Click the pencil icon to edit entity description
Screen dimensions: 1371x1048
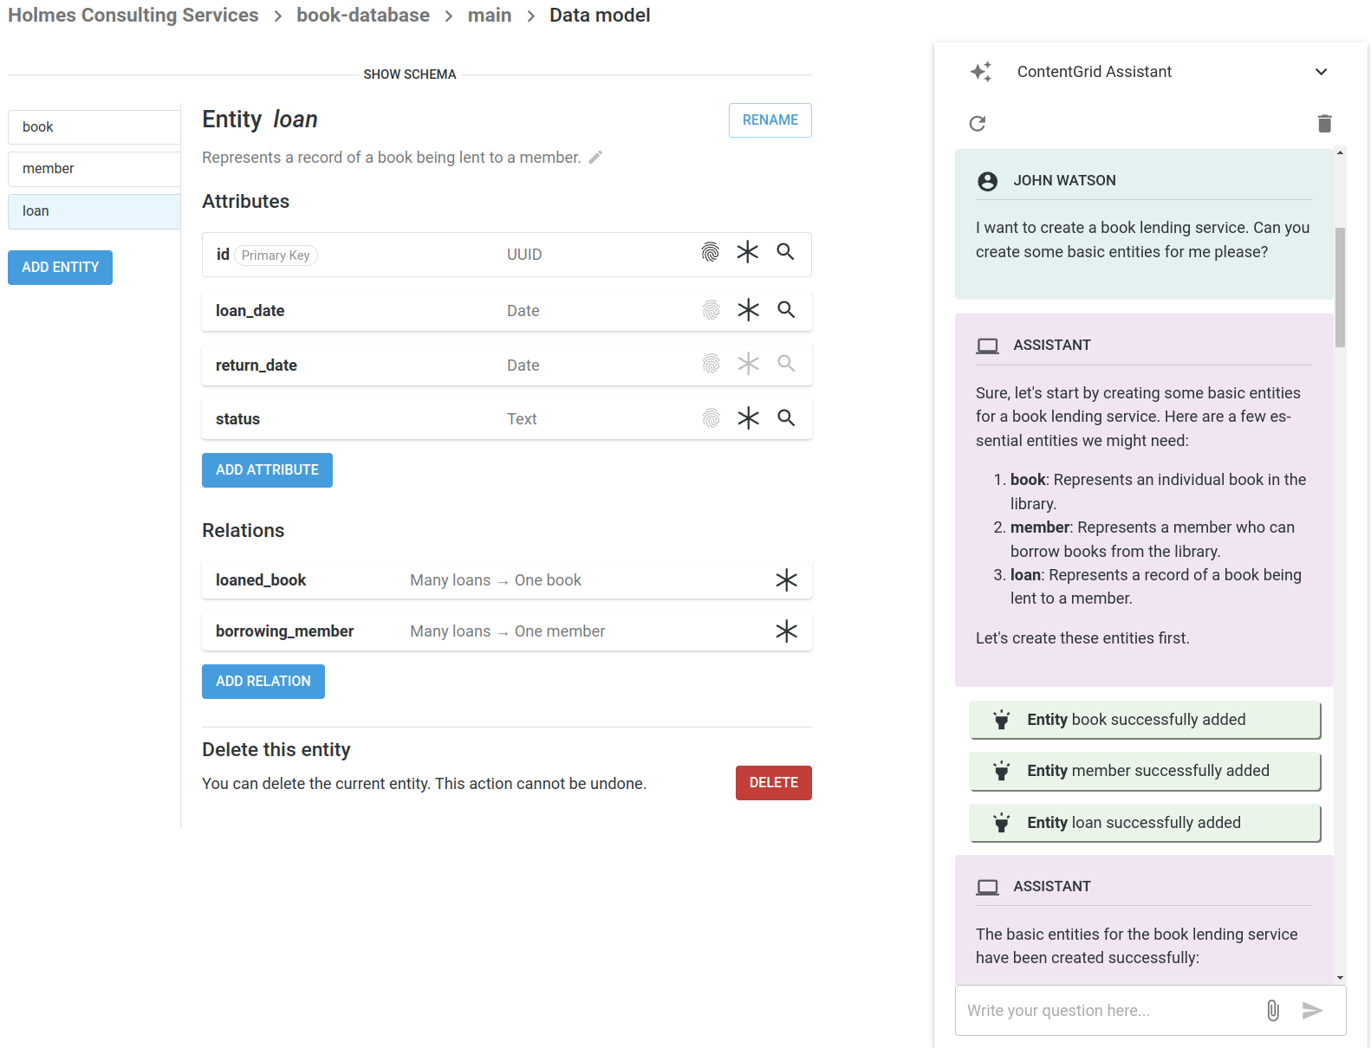tap(595, 157)
